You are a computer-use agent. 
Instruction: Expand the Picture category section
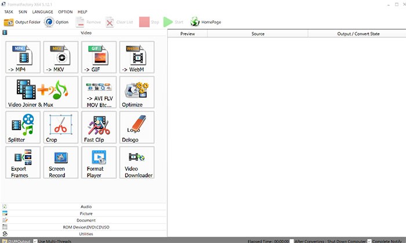85,213
